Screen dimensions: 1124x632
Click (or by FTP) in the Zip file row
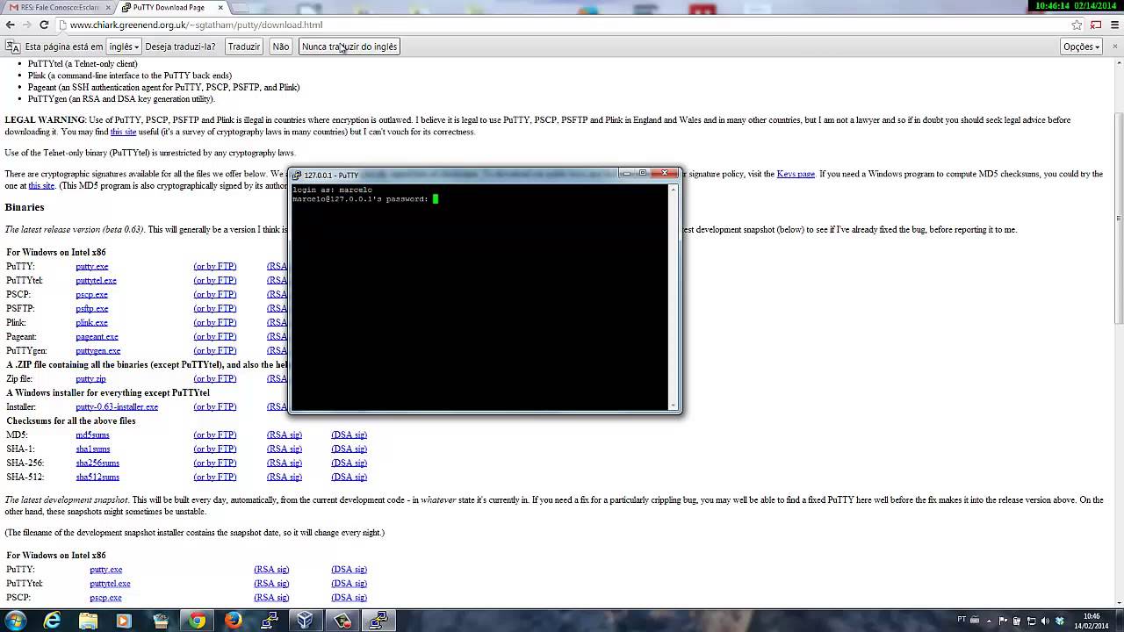pyautogui.click(x=215, y=378)
